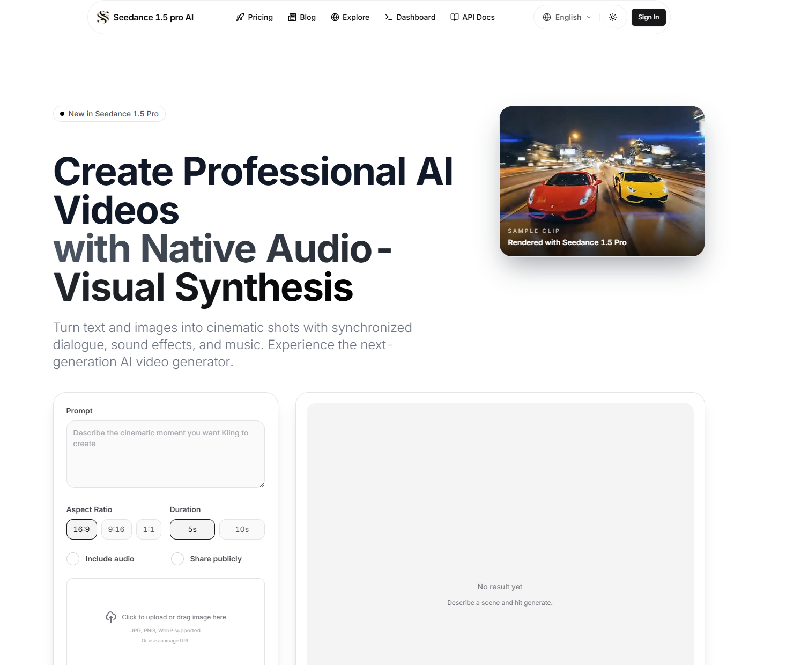Image resolution: width=786 pixels, height=665 pixels.
Task: Click the prompt description text field
Action: point(165,454)
